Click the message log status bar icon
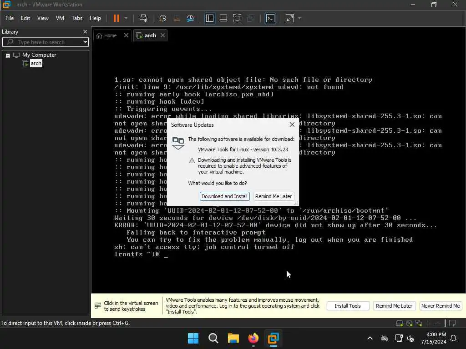This screenshot has width=466, height=349. [452, 323]
